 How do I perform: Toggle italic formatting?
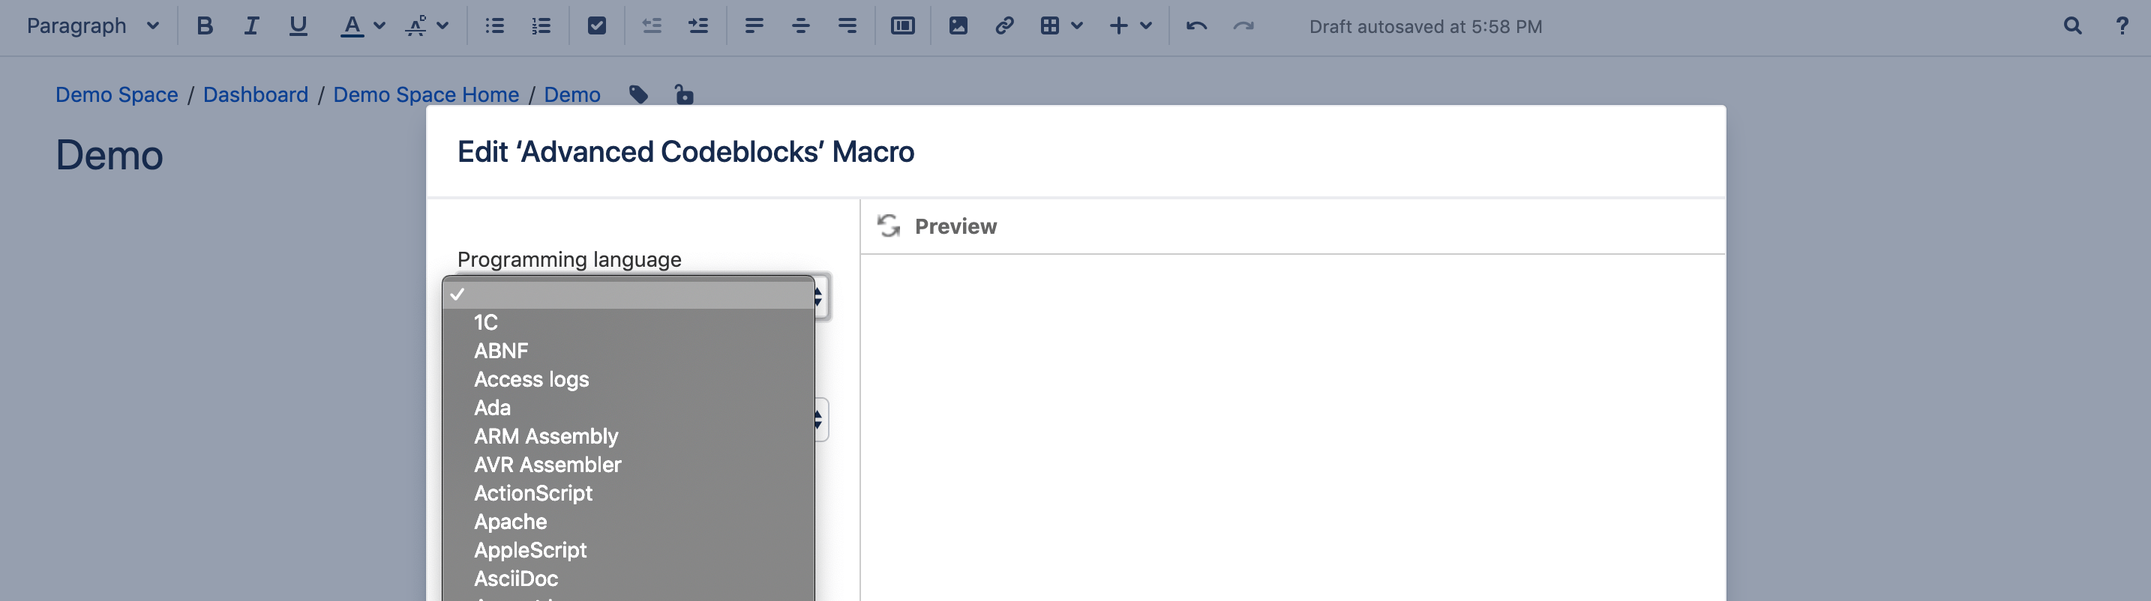(x=250, y=26)
